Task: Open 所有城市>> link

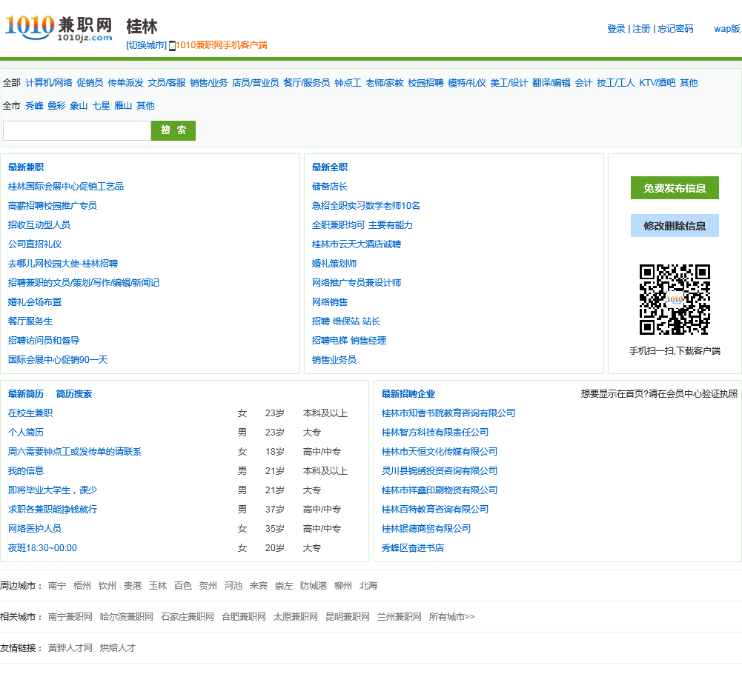Action: pyautogui.click(x=452, y=617)
